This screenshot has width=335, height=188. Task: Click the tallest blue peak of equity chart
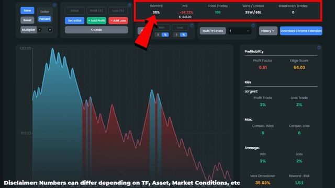click(52, 49)
